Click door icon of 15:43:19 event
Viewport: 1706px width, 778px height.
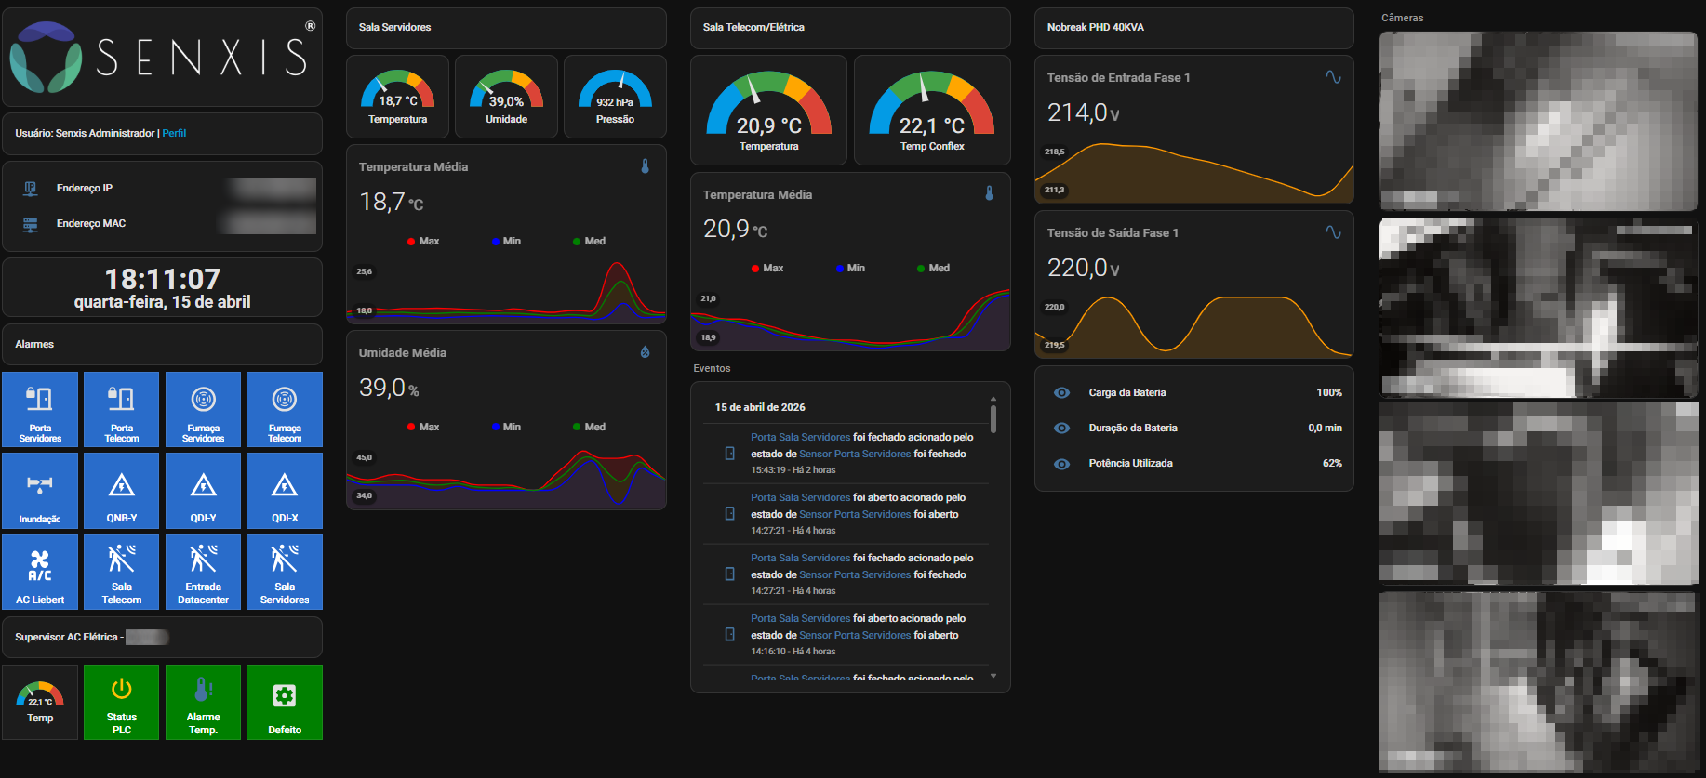click(x=729, y=454)
